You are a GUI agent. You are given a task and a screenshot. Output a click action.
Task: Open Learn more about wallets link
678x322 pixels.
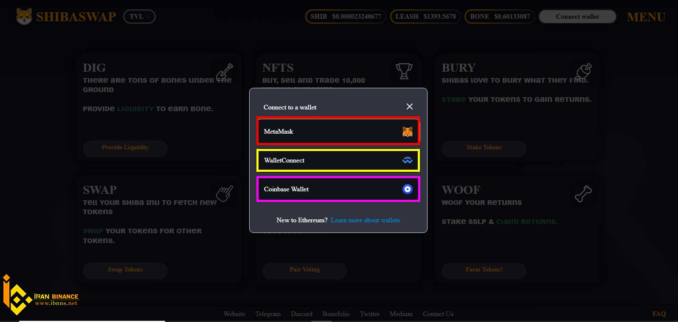(365, 220)
